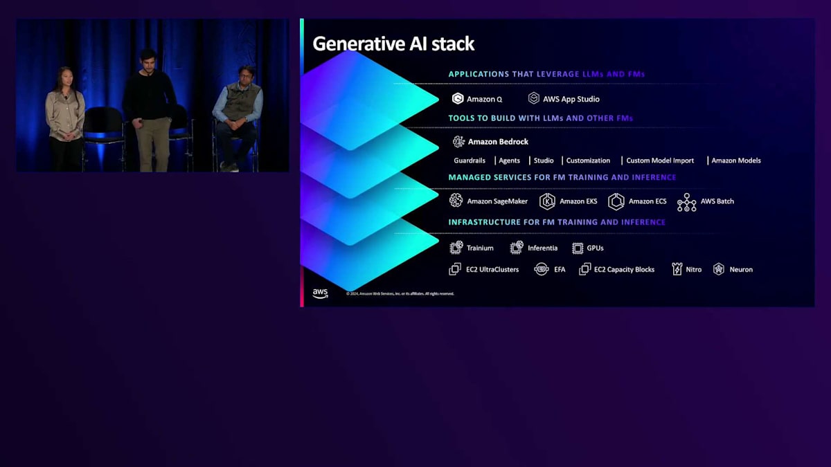831x467 pixels.
Task: Click the Guardrails text
Action: [470, 161]
